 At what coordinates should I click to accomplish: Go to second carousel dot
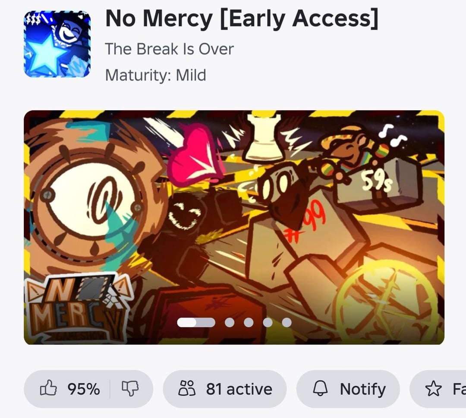[230, 322]
